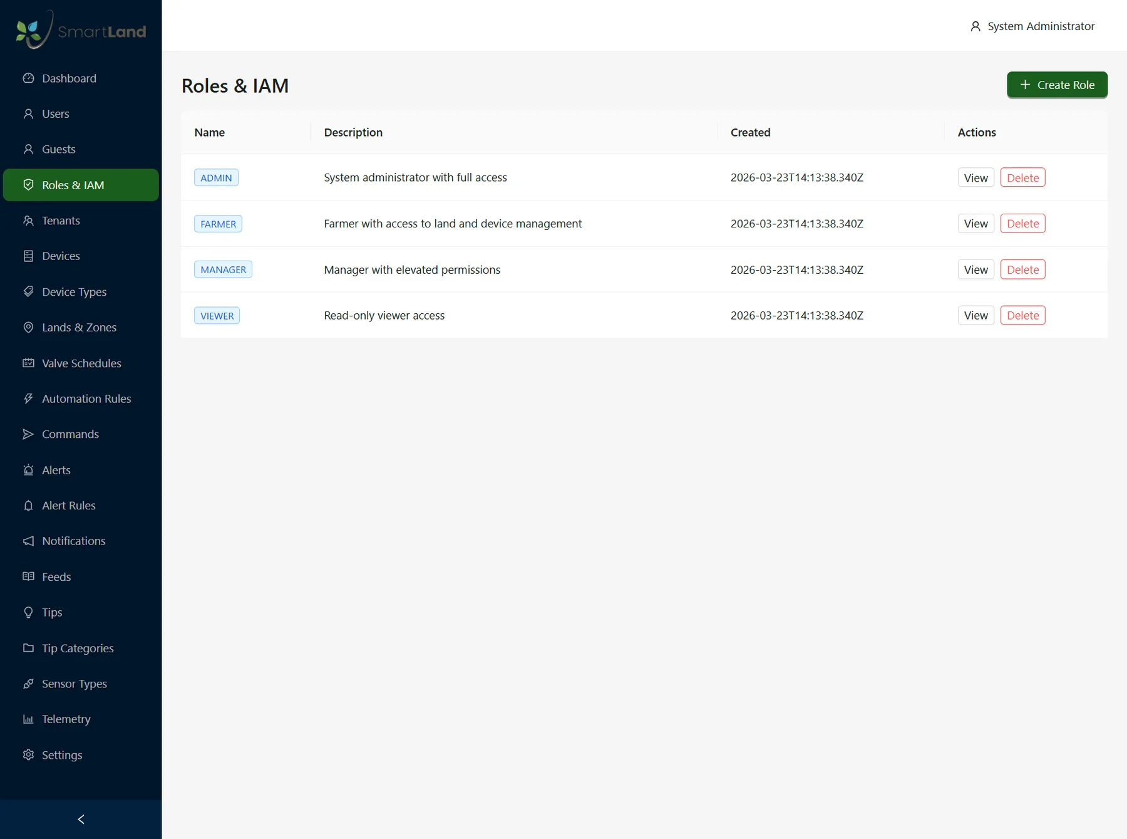Screen dimensions: 1127x839
Task: Click the Notifications megaphone icon
Action: pyautogui.click(x=28, y=541)
